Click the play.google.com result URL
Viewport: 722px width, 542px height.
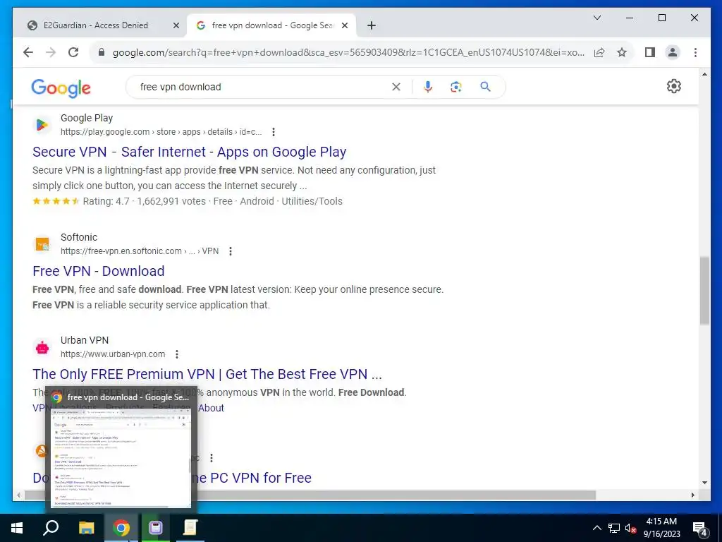(x=161, y=132)
